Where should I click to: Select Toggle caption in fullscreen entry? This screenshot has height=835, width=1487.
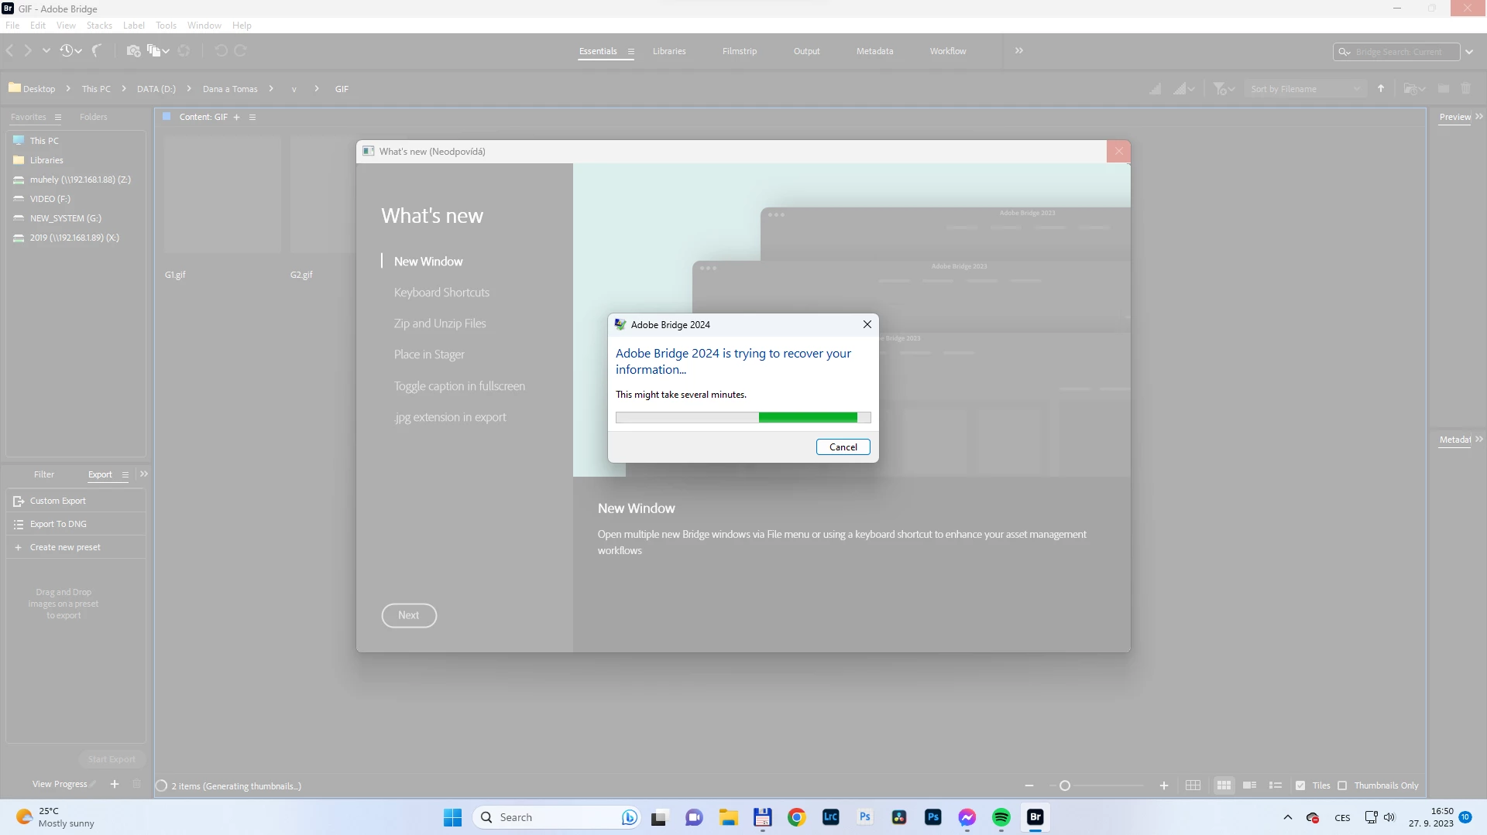459,386
